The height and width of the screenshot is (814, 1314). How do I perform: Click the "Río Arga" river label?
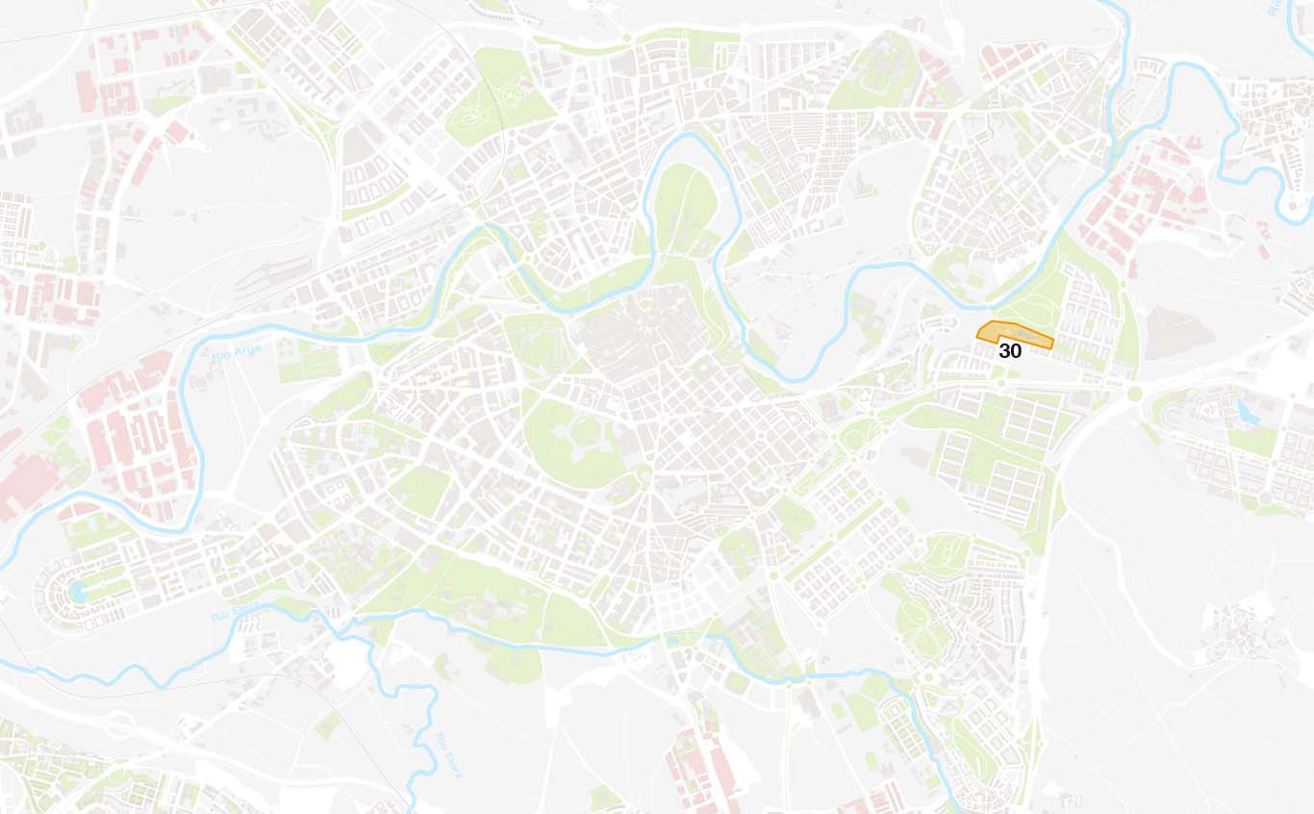pos(230,352)
